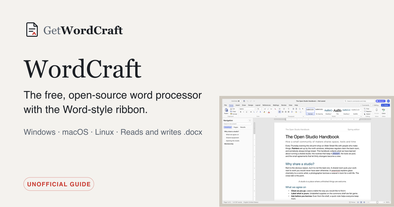Toggle Underline formatting
394x207 pixels.
click(x=247, y=112)
